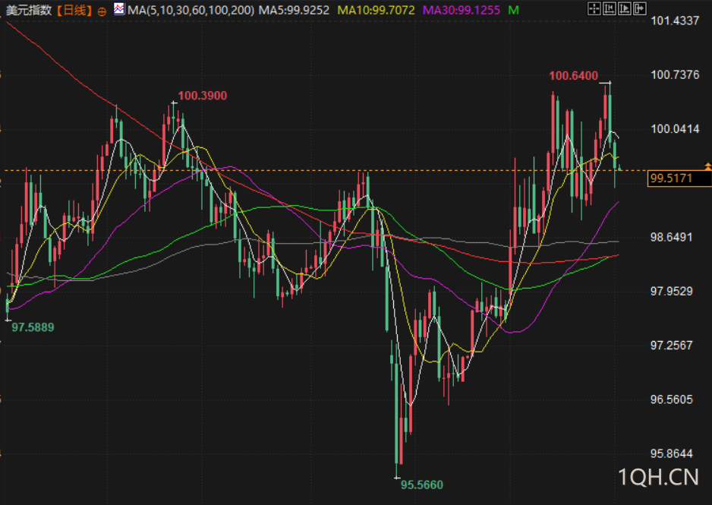This screenshot has width=712, height=505.
Task: Click the 1QH.CN watermark
Action: click(658, 478)
